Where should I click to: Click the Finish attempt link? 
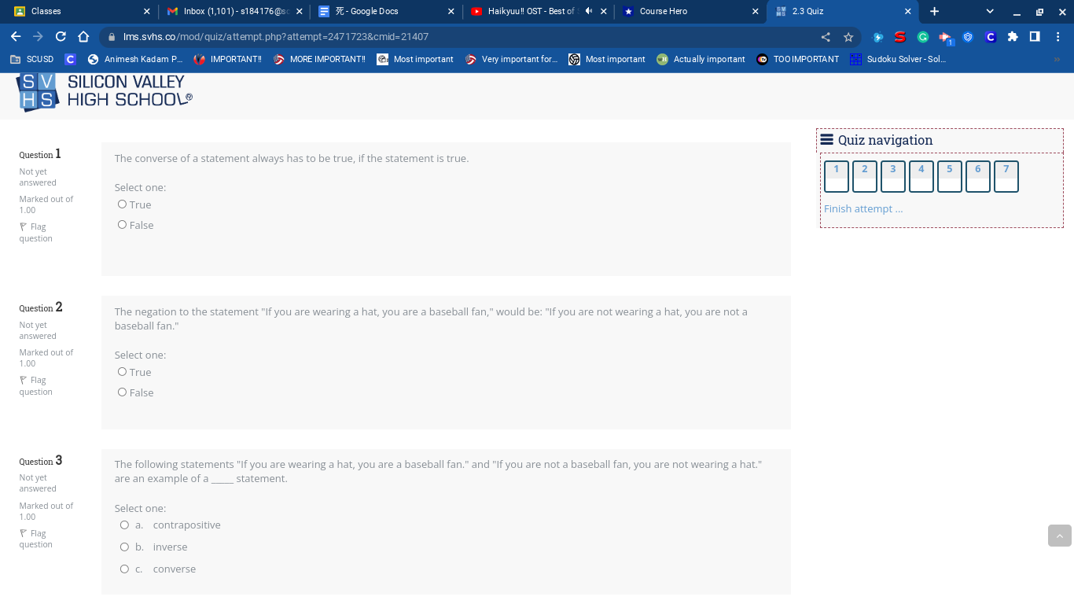[x=863, y=208]
